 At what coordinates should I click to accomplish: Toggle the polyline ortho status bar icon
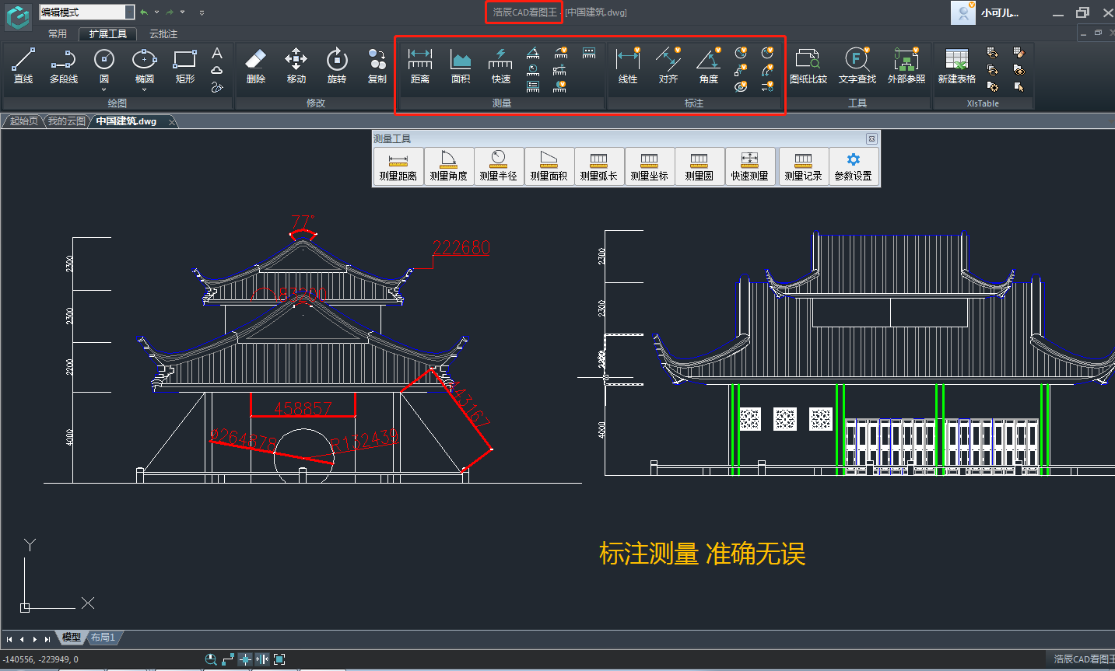pyautogui.click(x=228, y=659)
